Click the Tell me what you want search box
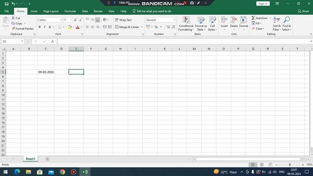313x176 pixels. 152,11
